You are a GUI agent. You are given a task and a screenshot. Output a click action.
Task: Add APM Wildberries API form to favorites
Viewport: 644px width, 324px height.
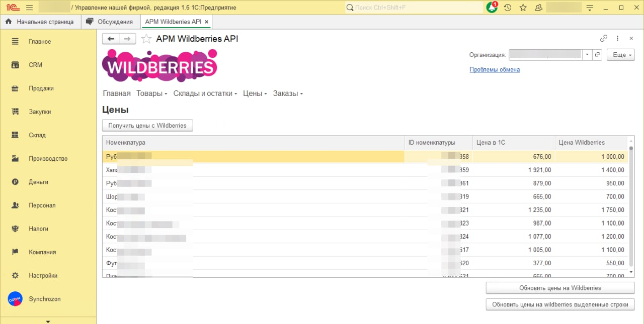[146, 39]
